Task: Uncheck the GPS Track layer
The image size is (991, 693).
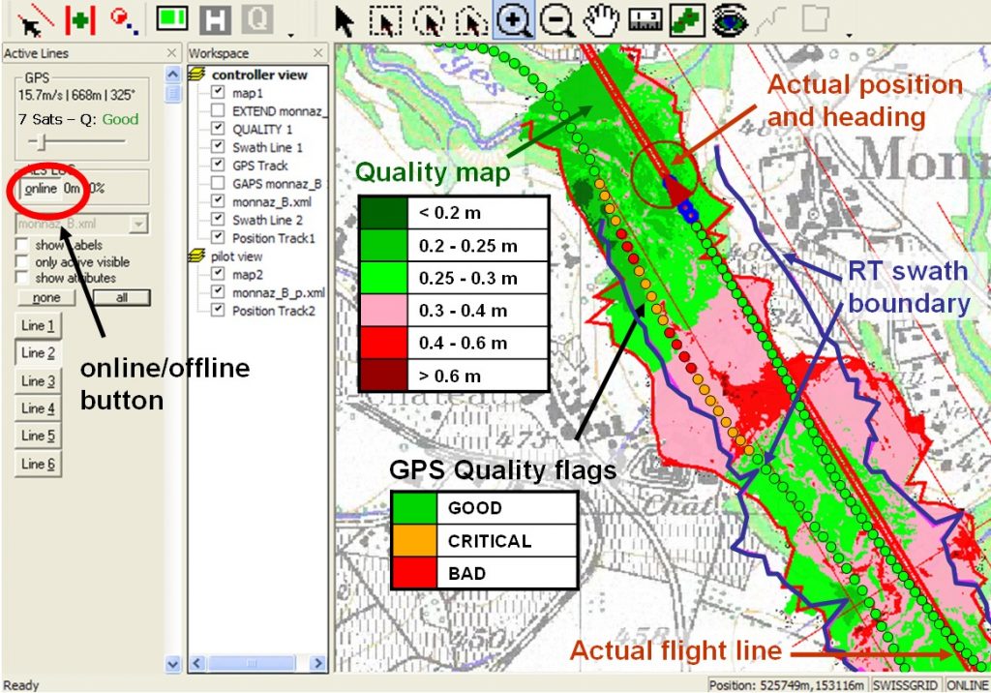Action: 218,166
